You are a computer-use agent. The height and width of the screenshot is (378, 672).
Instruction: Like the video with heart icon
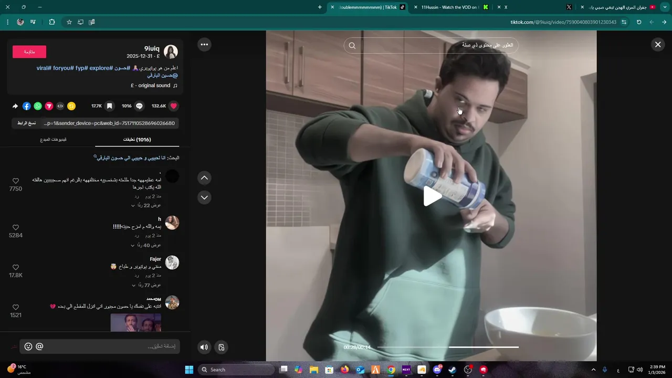(174, 106)
